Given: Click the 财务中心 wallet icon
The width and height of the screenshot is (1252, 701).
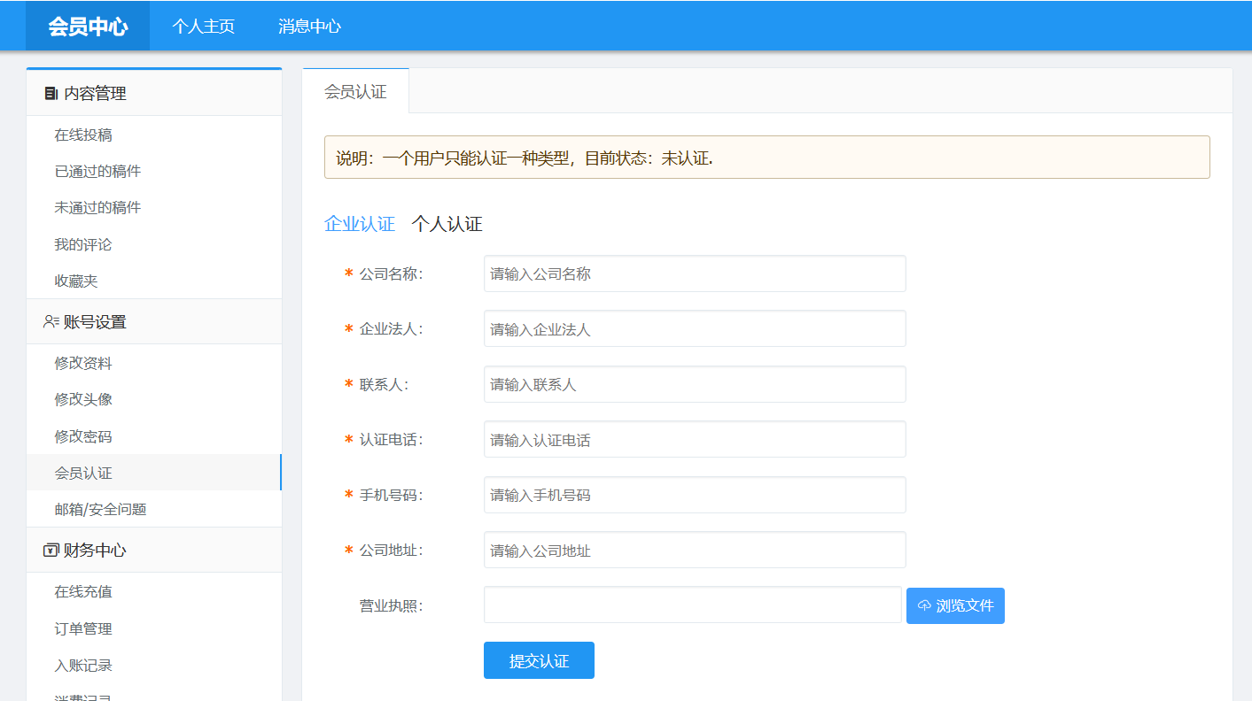Looking at the screenshot, I should [51, 551].
